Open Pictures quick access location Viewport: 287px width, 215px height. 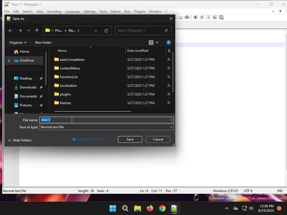[x=26, y=105]
